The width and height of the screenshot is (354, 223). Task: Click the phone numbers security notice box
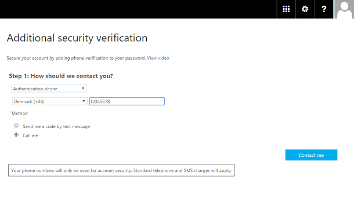click(121, 170)
